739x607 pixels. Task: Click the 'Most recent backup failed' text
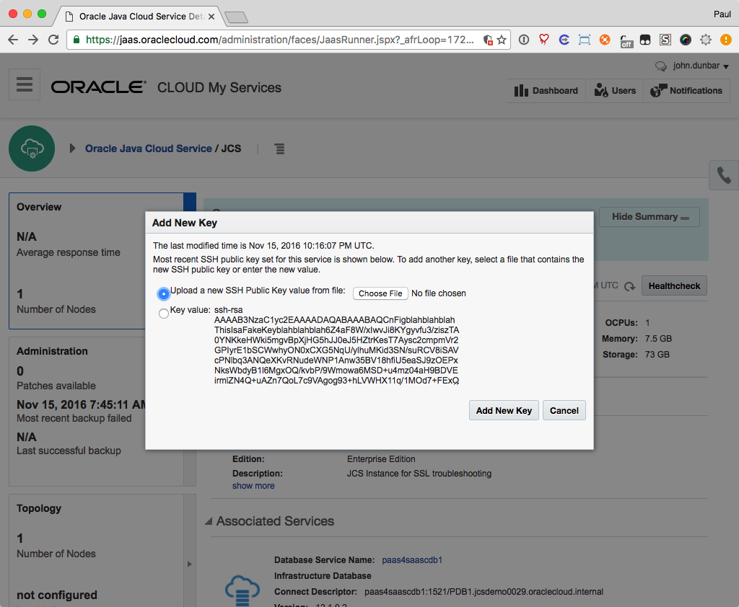[x=74, y=418]
